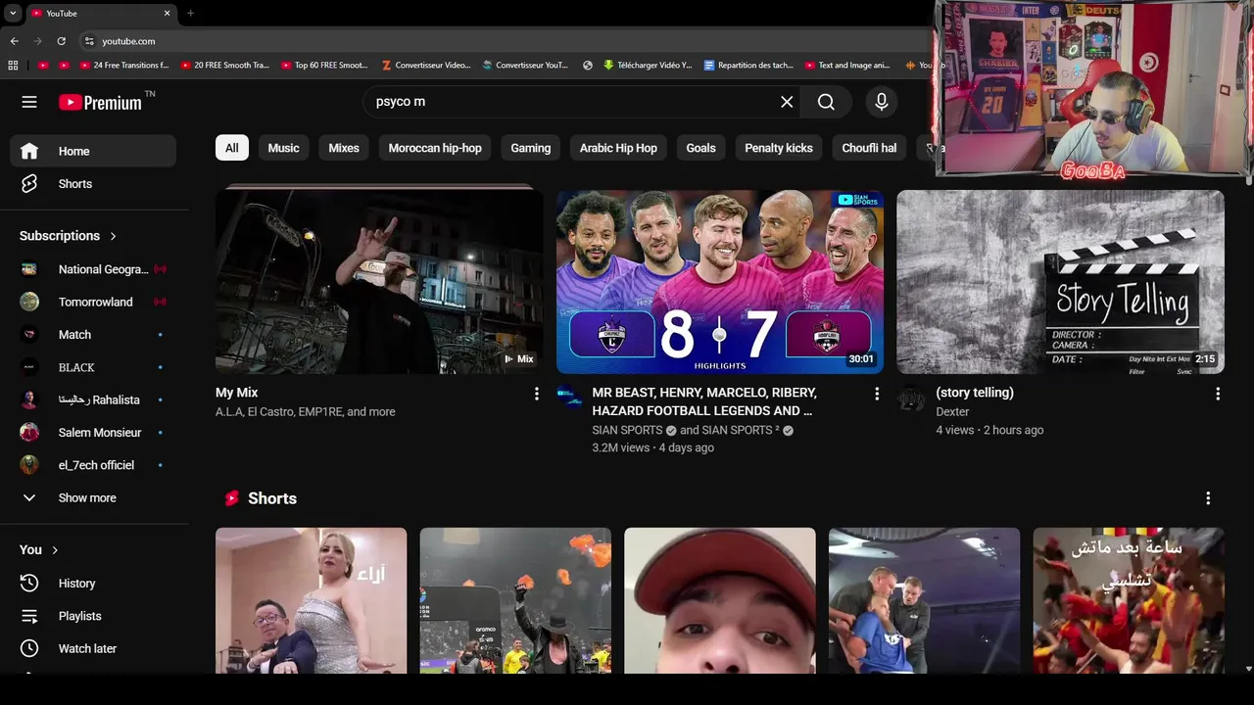Open the red cap selfie Short
The width and height of the screenshot is (1254, 705).
coord(720,600)
